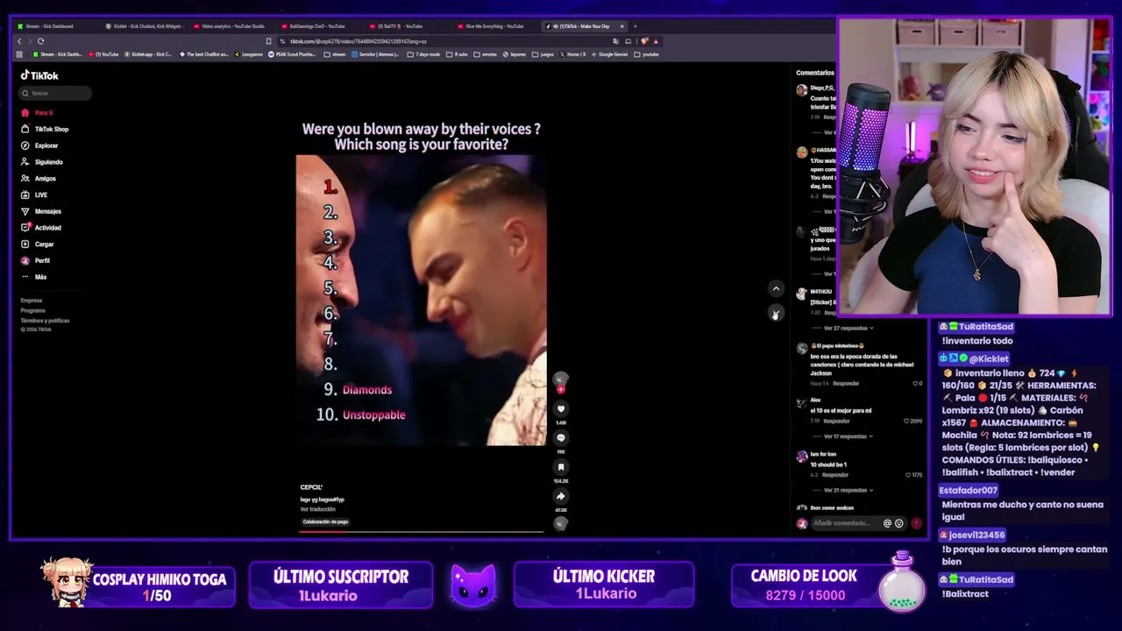This screenshot has width=1122, height=631.
Task: Click 'Ver traducción' under the video caption
Action: [318, 509]
